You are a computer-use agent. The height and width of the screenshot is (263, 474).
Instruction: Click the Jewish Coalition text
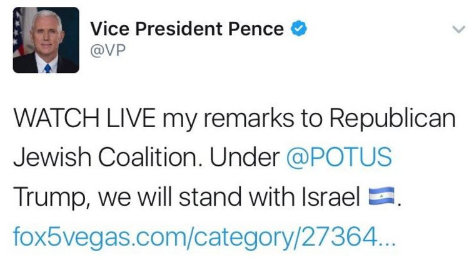pyautogui.click(x=106, y=158)
